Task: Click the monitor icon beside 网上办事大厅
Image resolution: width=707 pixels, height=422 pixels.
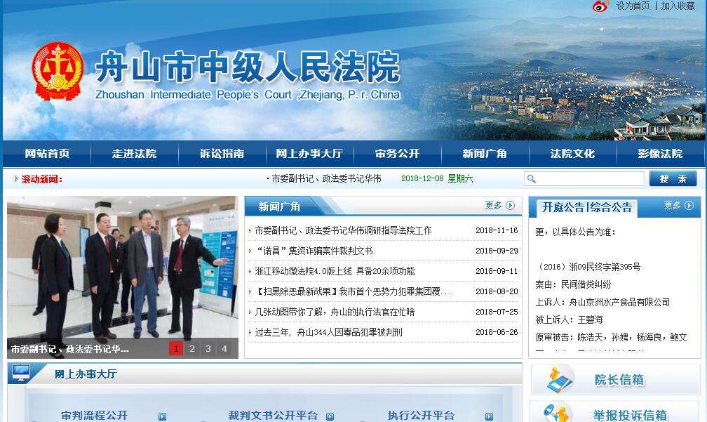Action: pos(22,374)
